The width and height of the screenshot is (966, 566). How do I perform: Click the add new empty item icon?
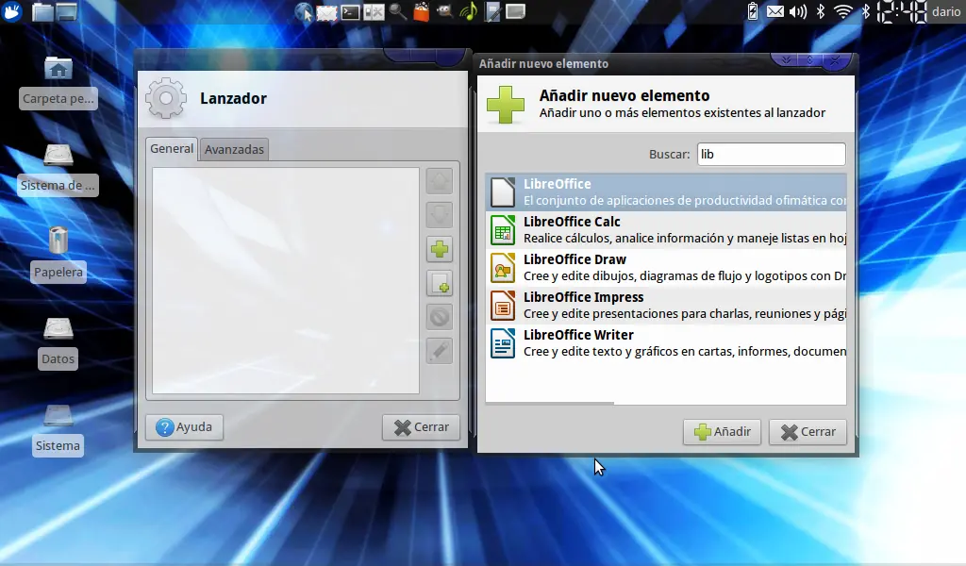pyautogui.click(x=440, y=283)
